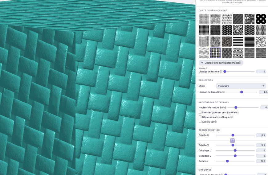The image size is (268, 175).
Task: Click the Échelle U slider handle
Action: (x=233, y=135)
